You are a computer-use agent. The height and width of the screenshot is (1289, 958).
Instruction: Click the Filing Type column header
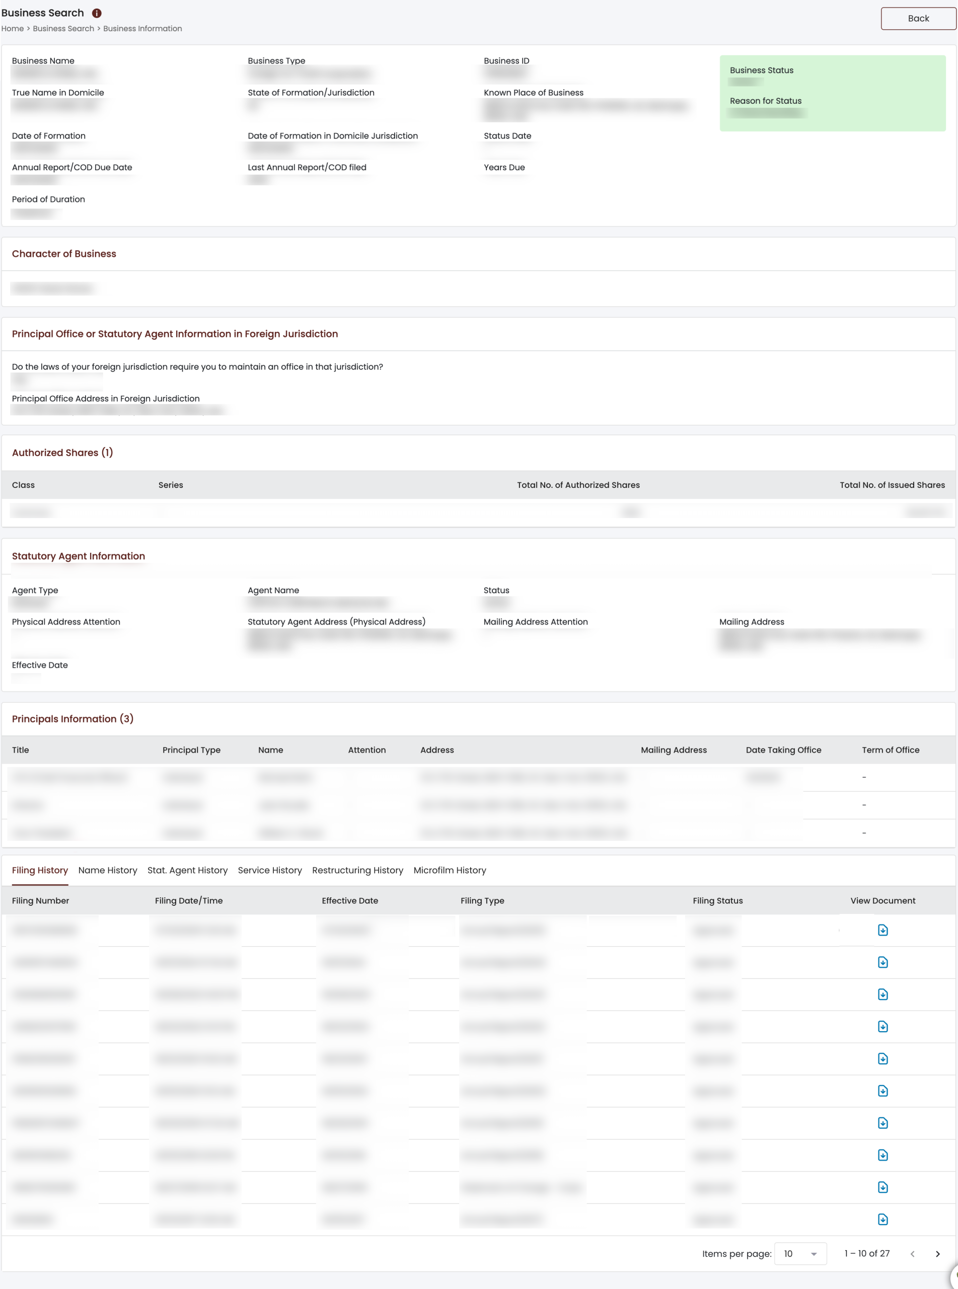coord(482,900)
